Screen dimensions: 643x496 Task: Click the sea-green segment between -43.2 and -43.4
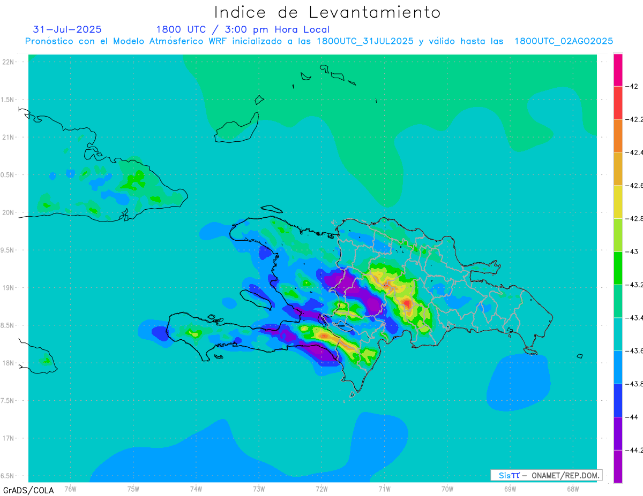(x=618, y=301)
